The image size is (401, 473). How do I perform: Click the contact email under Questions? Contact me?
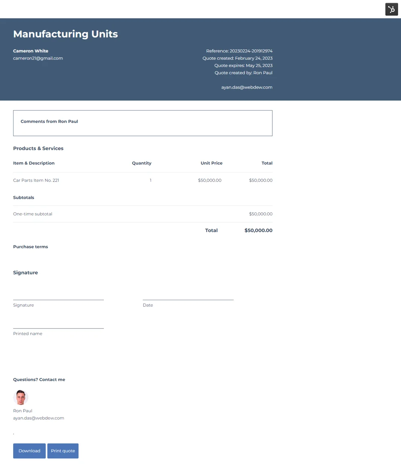click(38, 418)
